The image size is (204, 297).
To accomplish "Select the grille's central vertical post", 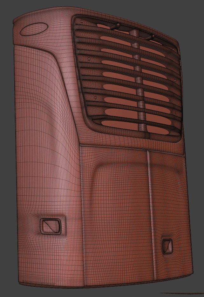I will [x=138, y=80].
